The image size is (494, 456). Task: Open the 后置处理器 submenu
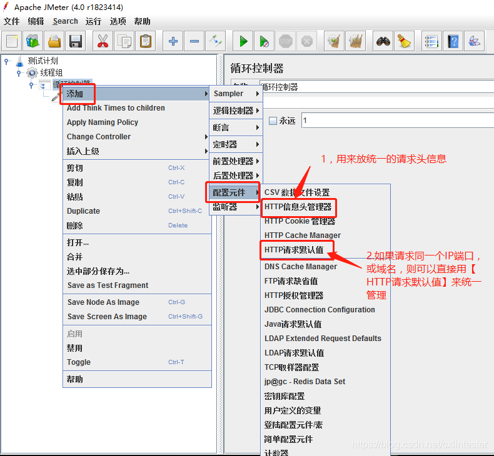tap(236, 176)
